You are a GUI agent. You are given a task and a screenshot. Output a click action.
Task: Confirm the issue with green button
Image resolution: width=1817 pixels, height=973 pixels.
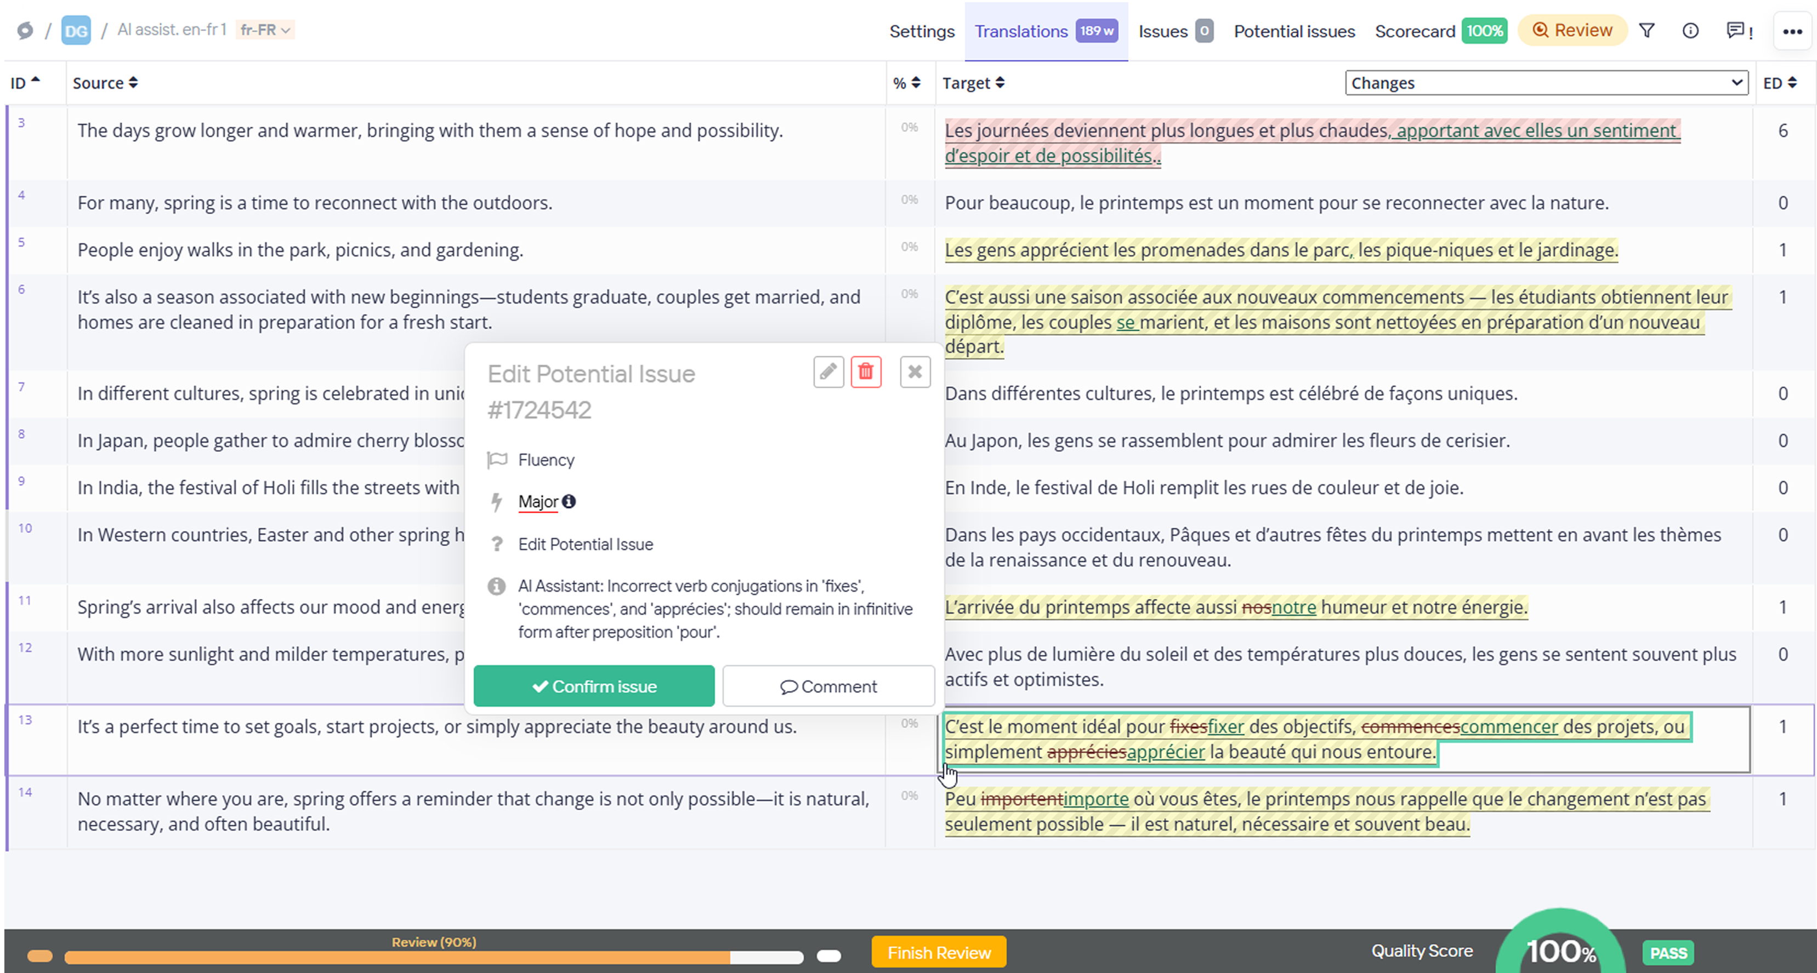coord(593,686)
